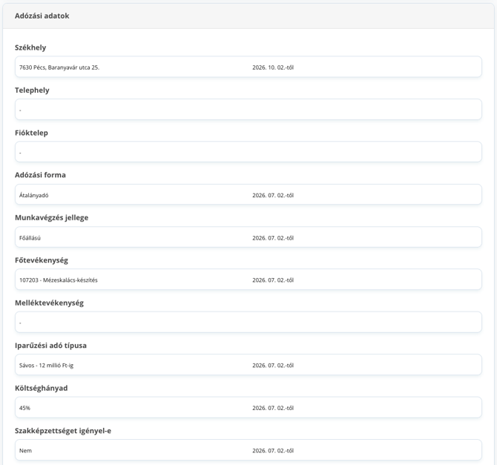Select the Fióktelep section label
The width and height of the screenshot is (497, 465).
[31, 133]
